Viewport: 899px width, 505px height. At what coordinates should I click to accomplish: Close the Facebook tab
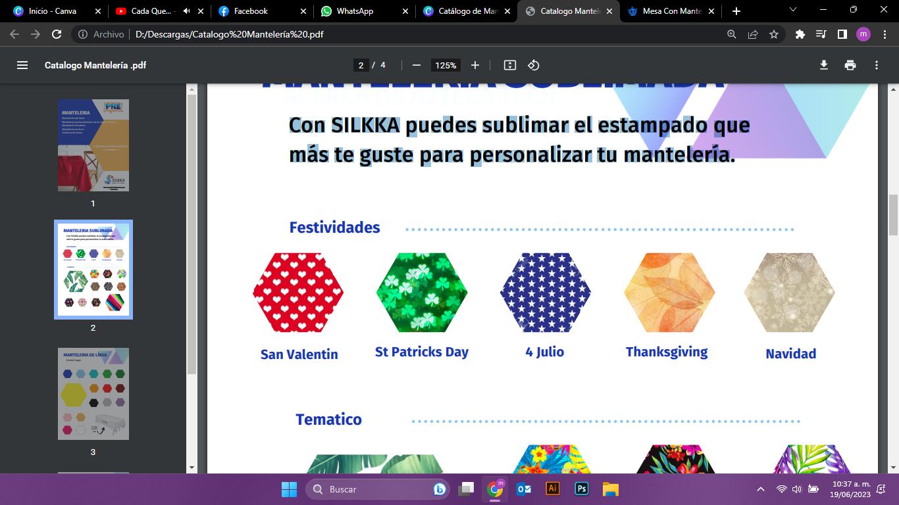coord(303,11)
